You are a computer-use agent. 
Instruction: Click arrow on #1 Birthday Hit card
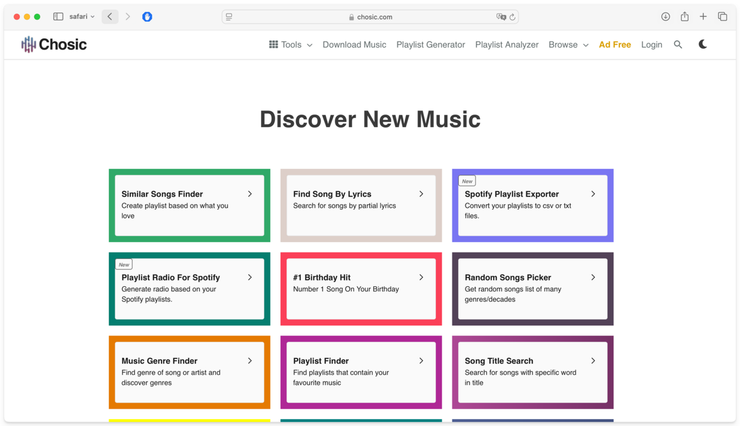pyautogui.click(x=421, y=277)
